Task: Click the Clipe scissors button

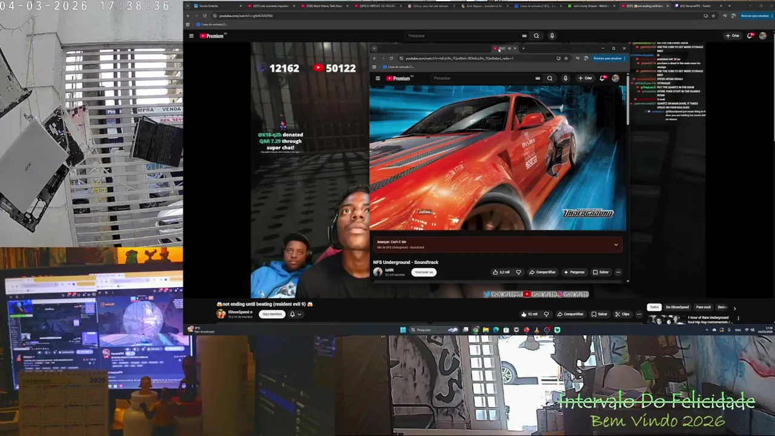Action: pyautogui.click(x=622, y=314)
